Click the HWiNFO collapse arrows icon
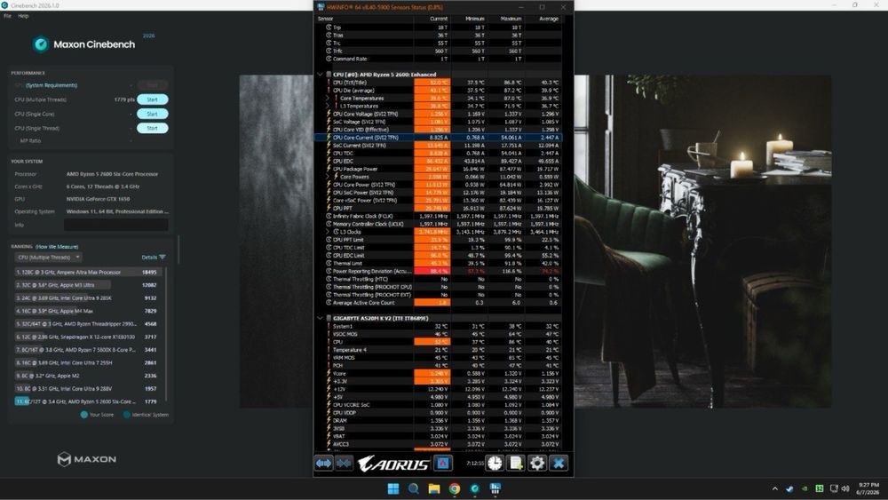The width and height of the screenshot is (888, 500). [344, 464]
